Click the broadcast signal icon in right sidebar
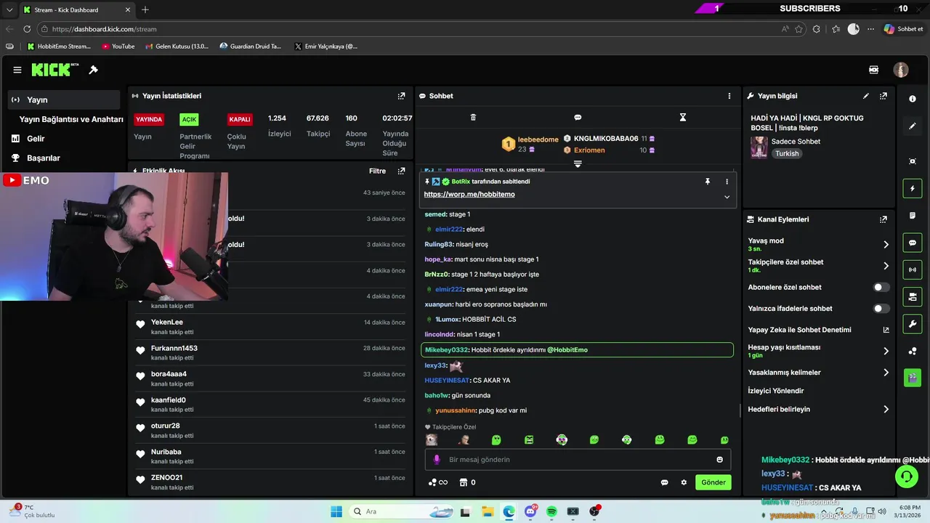 tap(913, 269)
